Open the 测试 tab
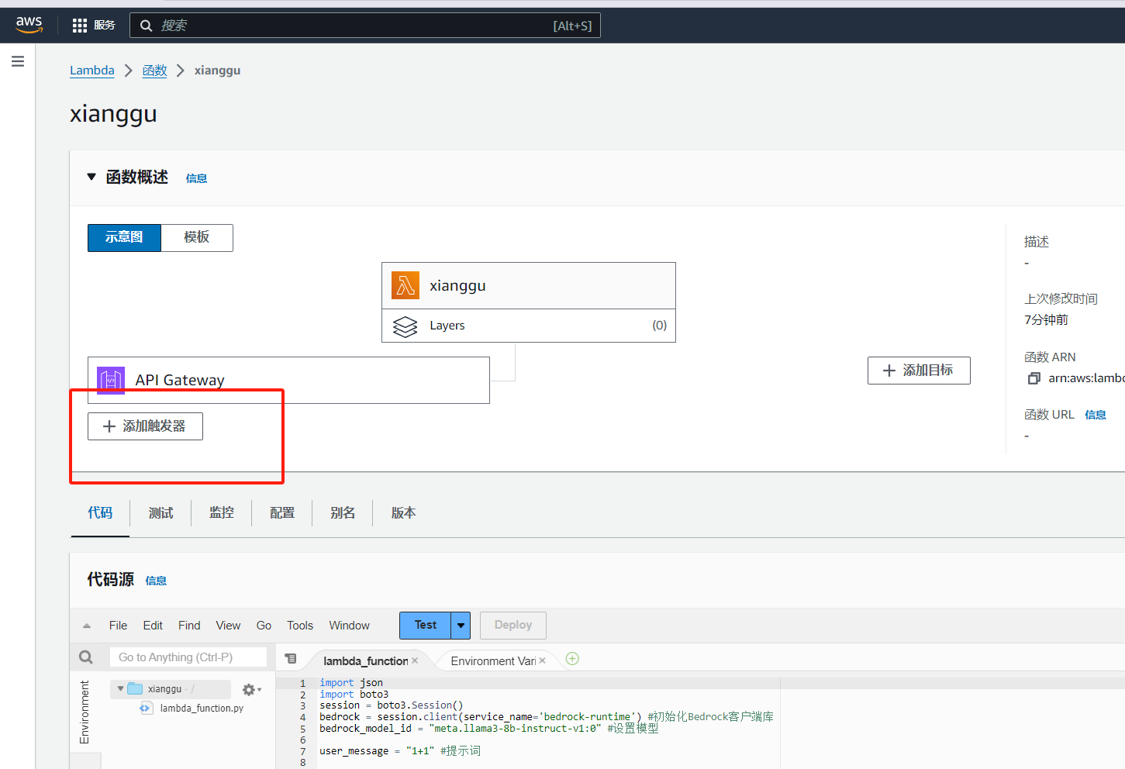The height and width of the screenshot is (769, 1125). (x=161, y=512)
